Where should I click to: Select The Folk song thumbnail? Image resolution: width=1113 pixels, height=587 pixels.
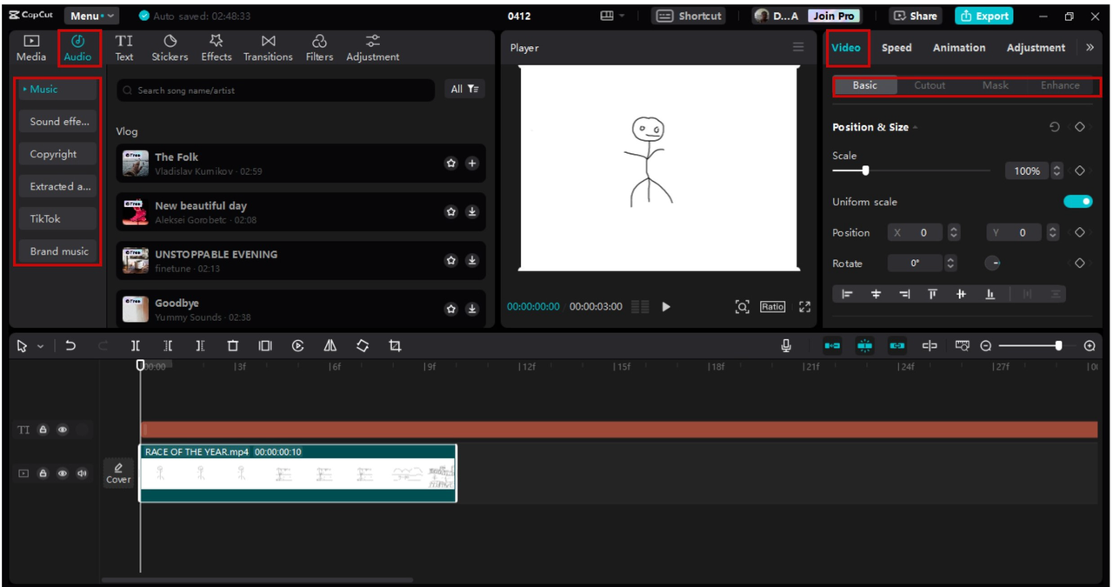135,163
